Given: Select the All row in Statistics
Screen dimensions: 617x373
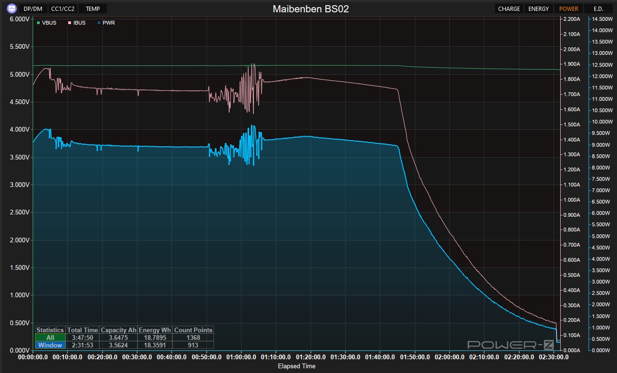Looking at the screenshot, I should tap(50, 337).
